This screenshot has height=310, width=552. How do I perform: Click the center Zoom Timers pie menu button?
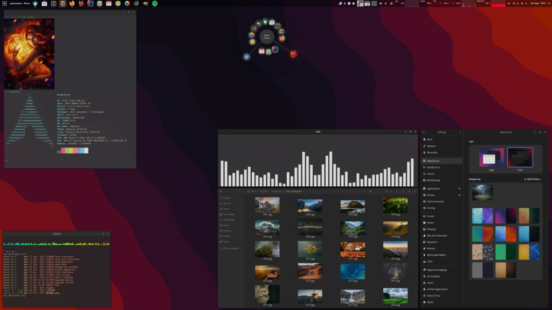point(266,37)
